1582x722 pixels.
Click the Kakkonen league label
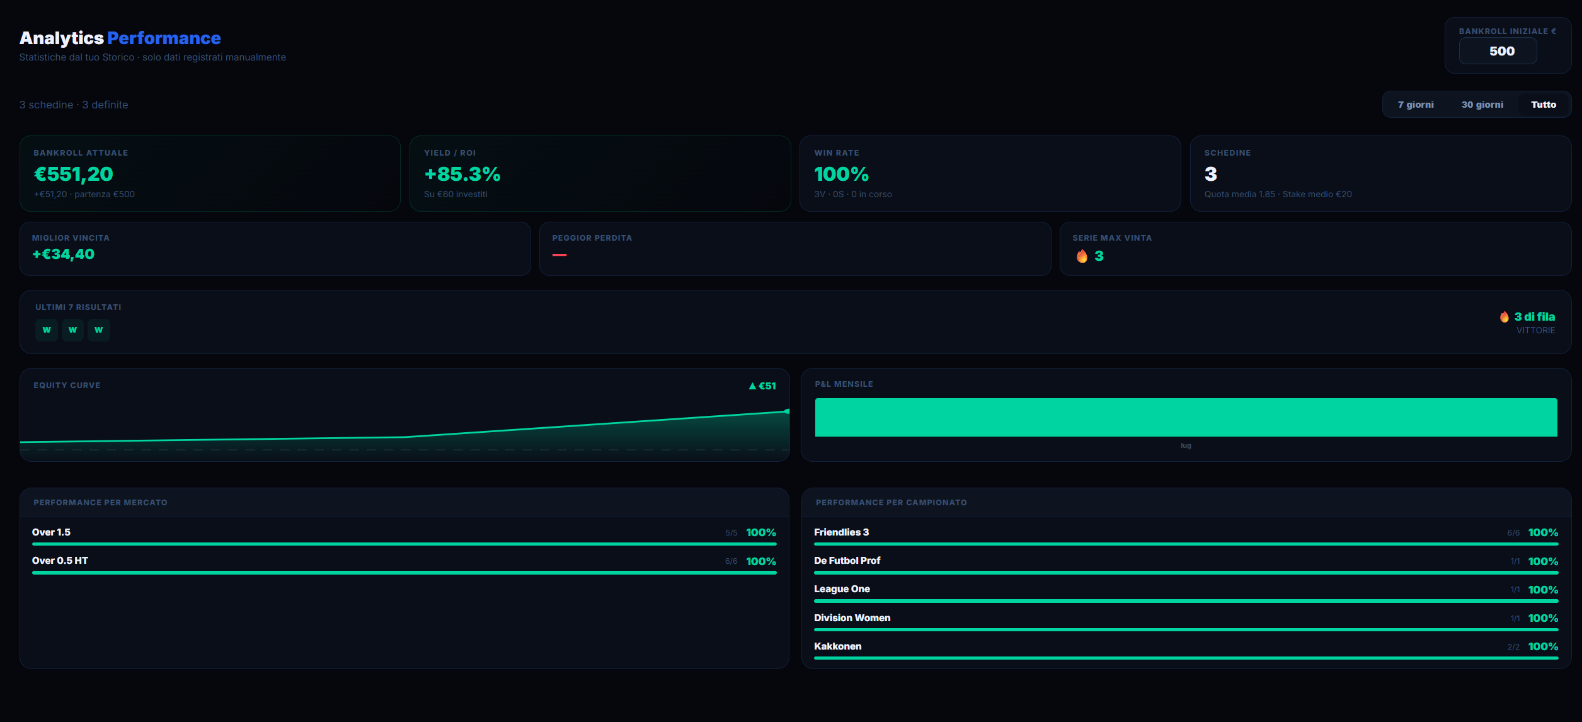(837, 646)
